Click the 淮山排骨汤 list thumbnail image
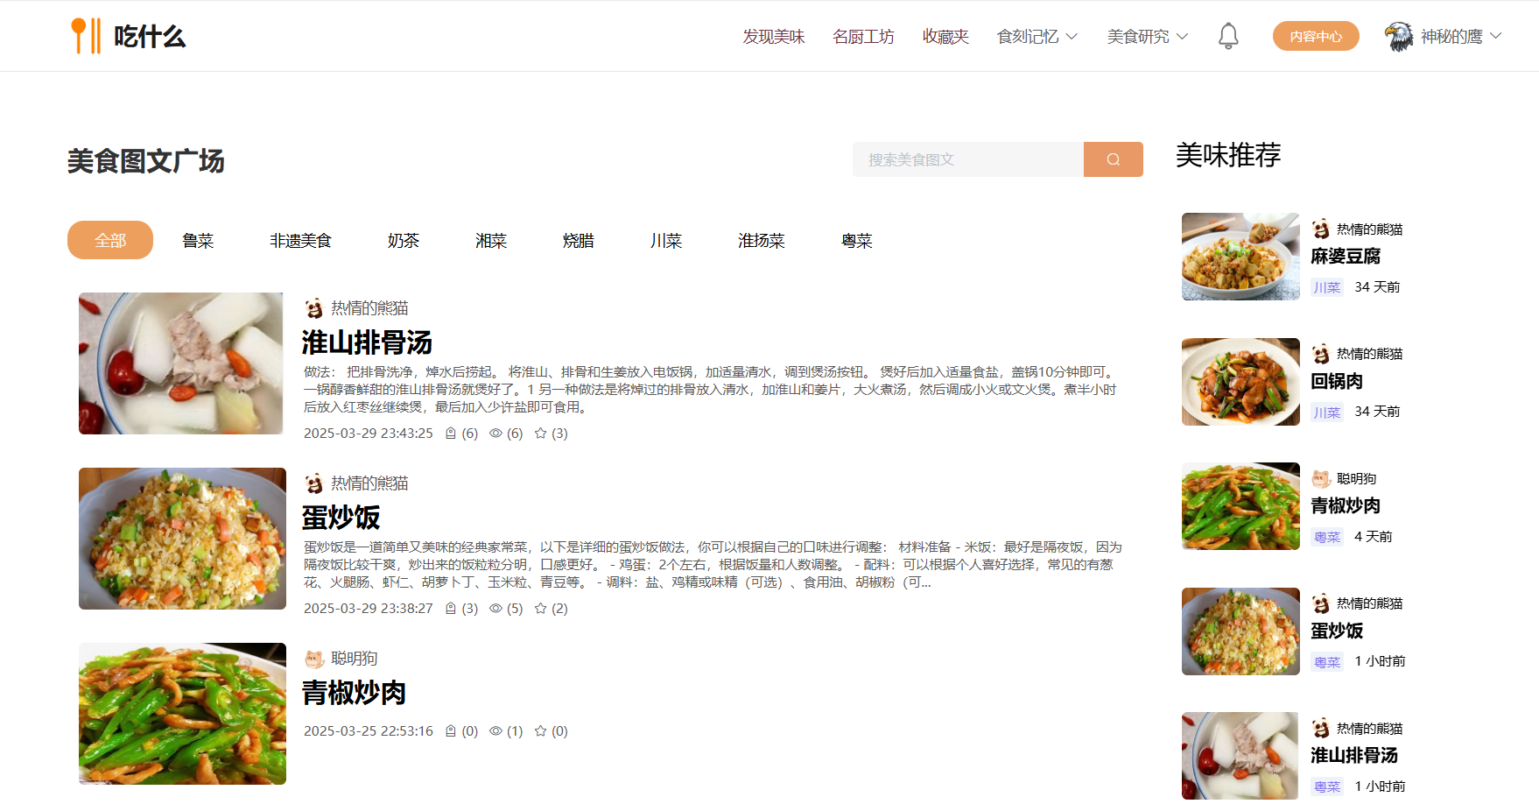The width and height of the screenshot is (1539, 804). click(x=181, y=363)
